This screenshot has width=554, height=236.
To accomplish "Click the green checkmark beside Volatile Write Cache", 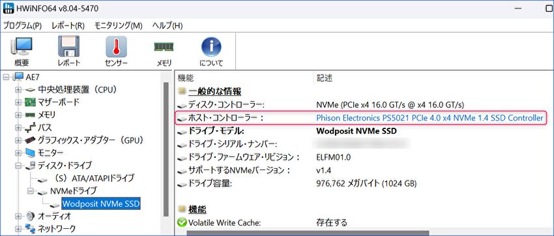I will point(182,222).
